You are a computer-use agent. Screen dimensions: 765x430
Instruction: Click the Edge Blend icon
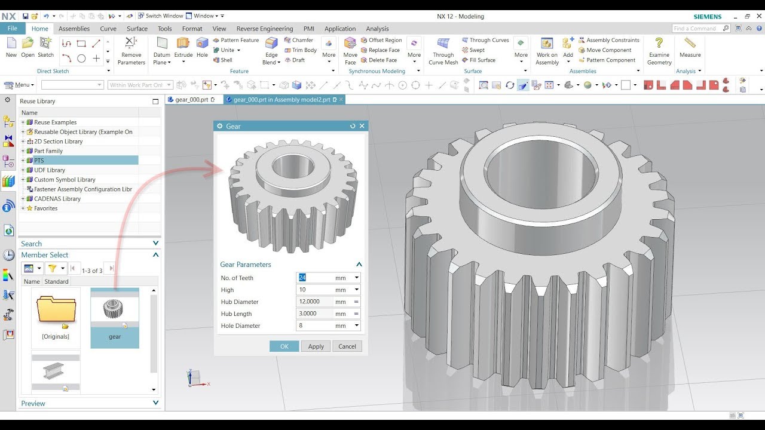tap(271, 44)
